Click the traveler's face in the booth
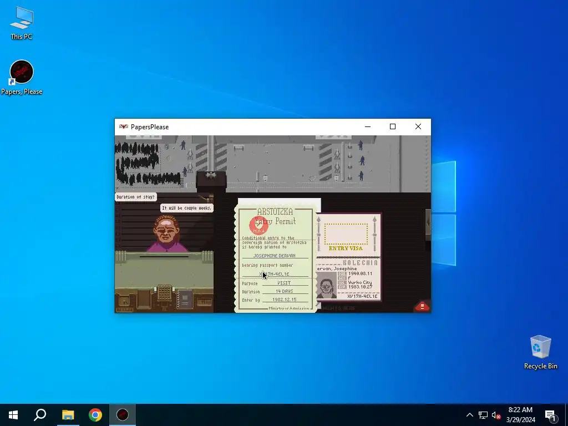Screen dimensions: 568x426 166,230
